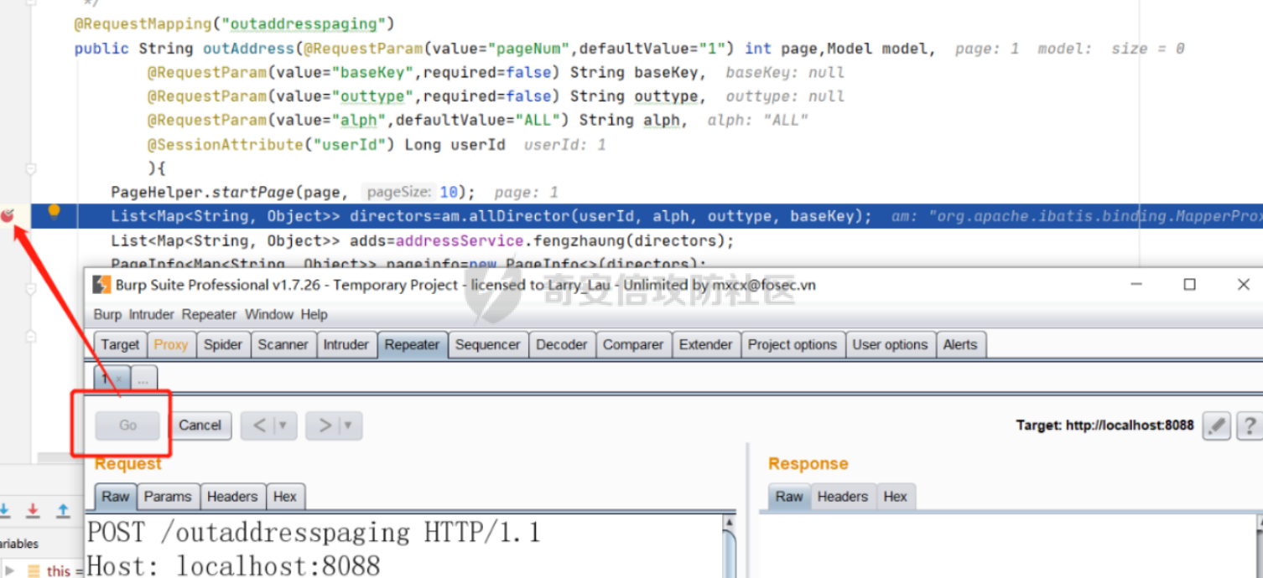Click 'PageHelper.startPage' call in code

(x=202, y=193)
